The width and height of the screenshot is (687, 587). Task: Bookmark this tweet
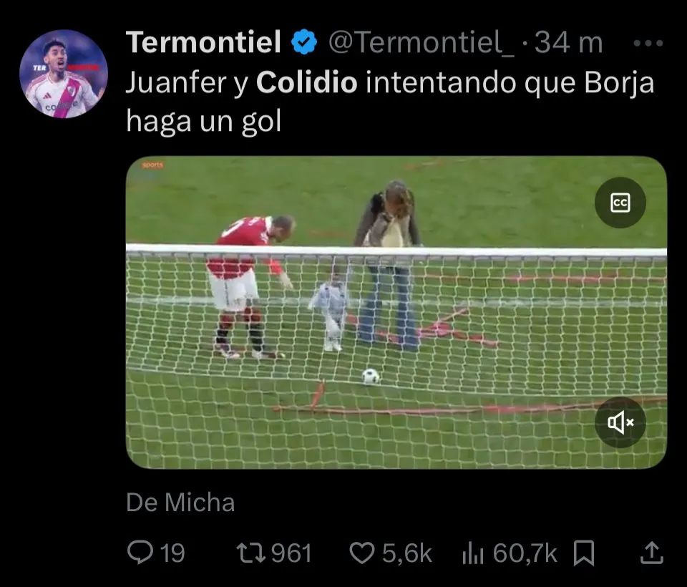pyautogui.click(x=584, y=553)
